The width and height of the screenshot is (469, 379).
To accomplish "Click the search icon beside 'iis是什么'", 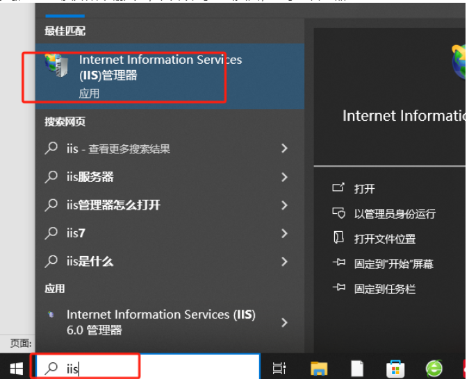I will pyautogui.click(x=51, y=261).
